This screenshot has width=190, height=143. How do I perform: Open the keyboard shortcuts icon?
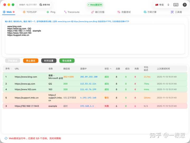click(x=176, y=5)
